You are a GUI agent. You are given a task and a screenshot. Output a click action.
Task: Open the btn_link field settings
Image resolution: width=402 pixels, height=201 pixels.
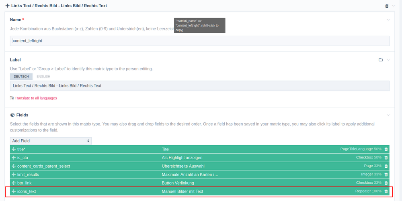(x=25, y=183)
